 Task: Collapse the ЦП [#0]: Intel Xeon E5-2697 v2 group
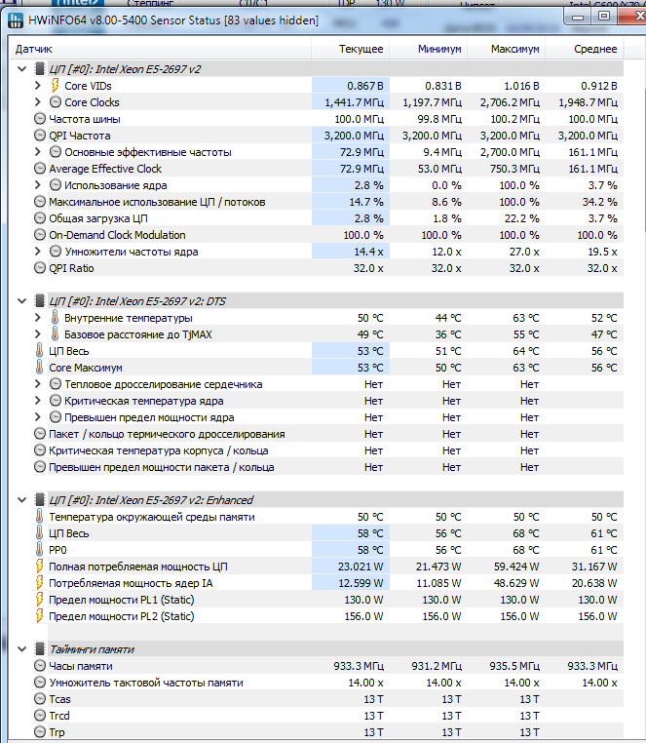tap(21, 69)
